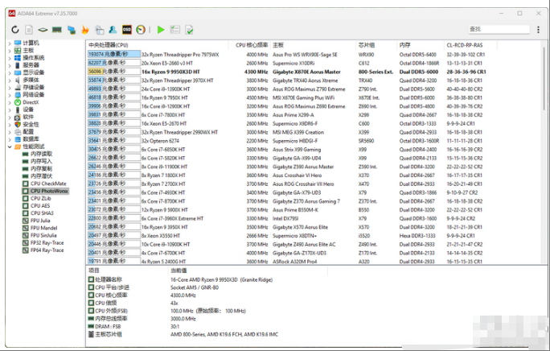Click the results checklist toolbar icon
Image resolution: width=550 pixels, height=351 pixels.
175,30
